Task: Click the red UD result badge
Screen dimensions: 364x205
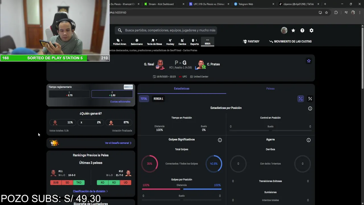Action: [x=125, y=183]
